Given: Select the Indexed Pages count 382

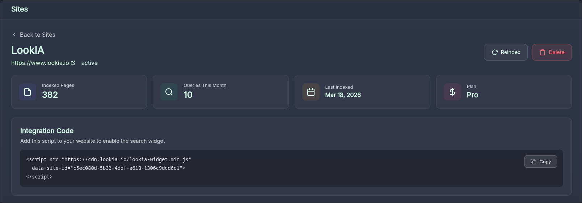Looking at the screenshot, I should click(50, 95).
